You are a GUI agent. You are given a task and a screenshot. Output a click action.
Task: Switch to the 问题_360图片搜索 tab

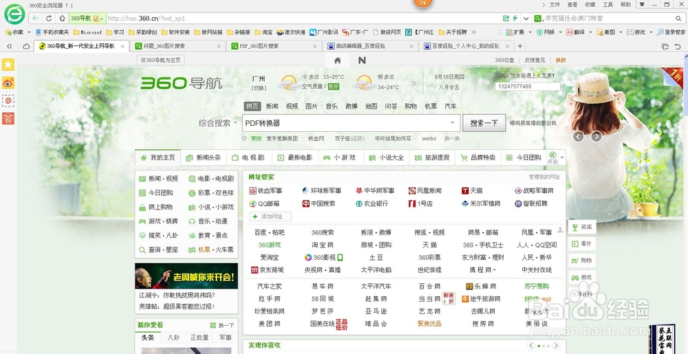pos(178,46)
